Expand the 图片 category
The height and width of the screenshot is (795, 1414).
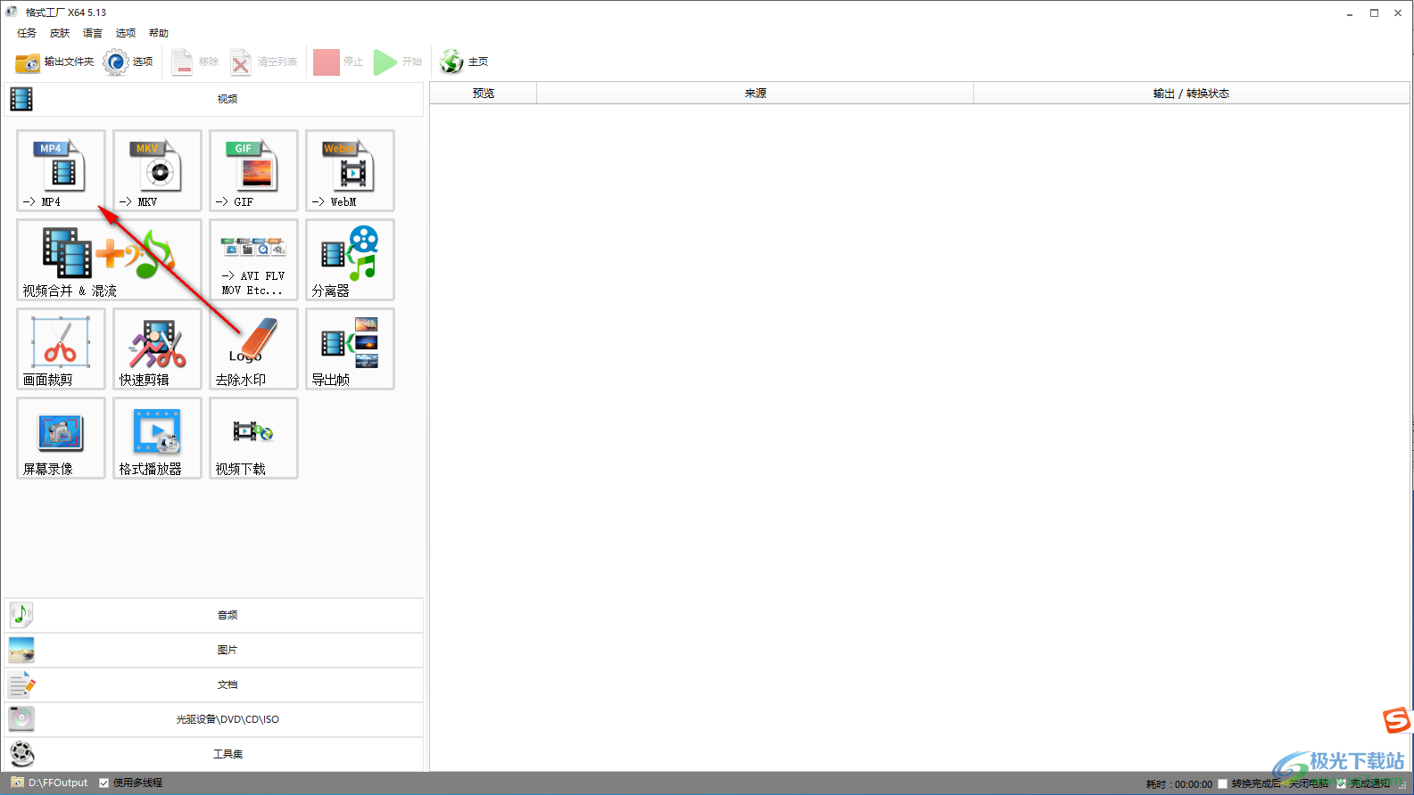pyautogui.click(x=214, y=650)
